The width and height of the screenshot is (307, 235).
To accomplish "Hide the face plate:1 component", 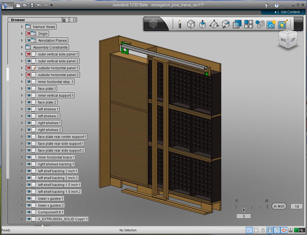I will pos(28,88).
